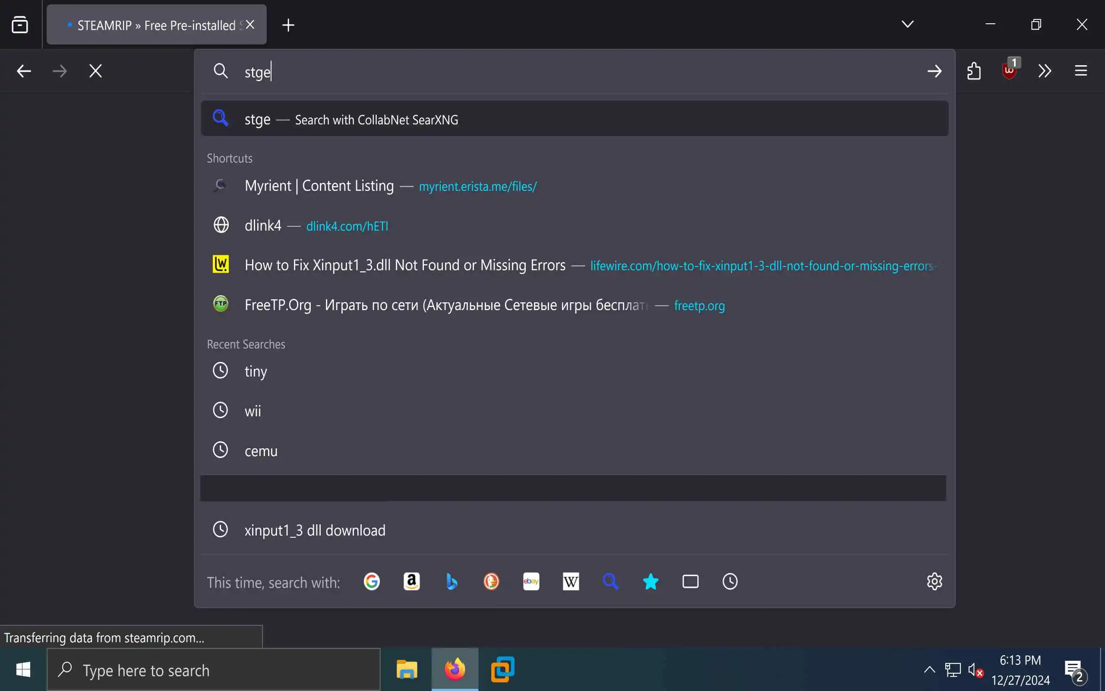Open Extensions puzzle piece button
Screen dimensions: 1105x691
pos(973,71)
